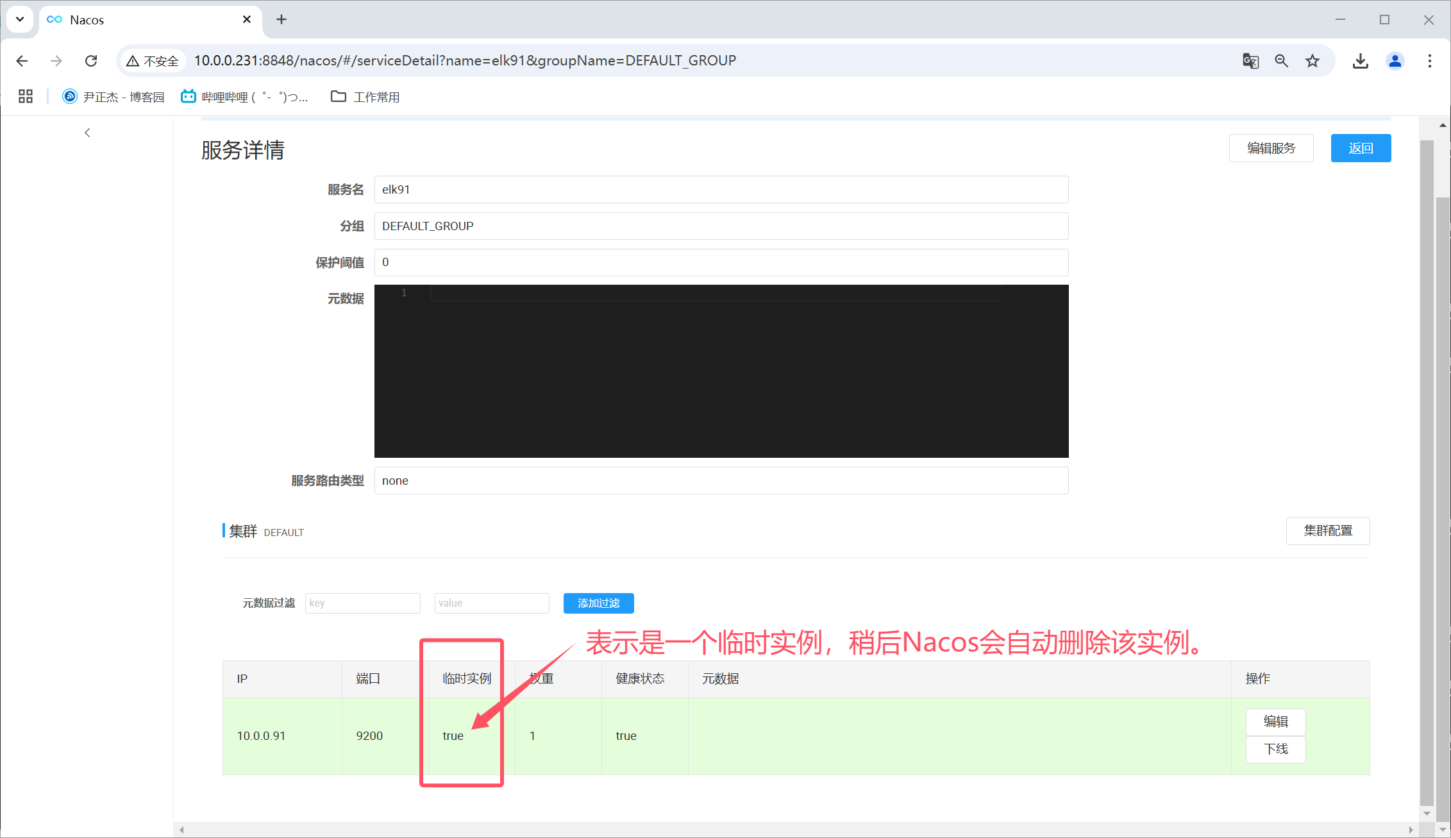
Task: Open the tab search dropdown arrow
Action: coord(20,19)
